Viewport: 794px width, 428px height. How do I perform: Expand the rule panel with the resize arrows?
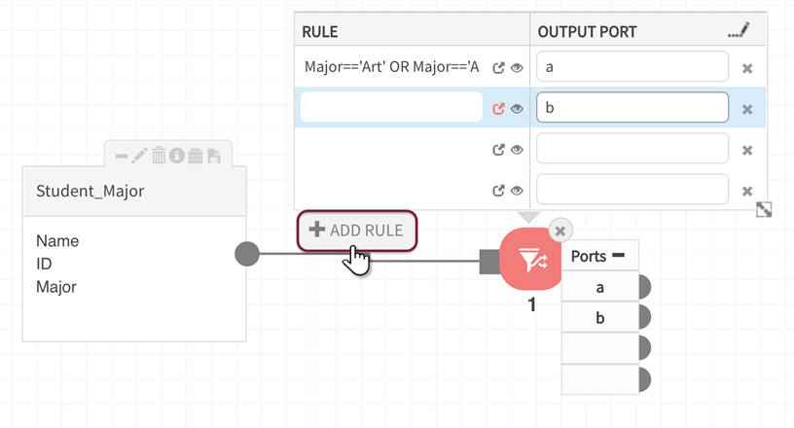tap(764, 209)
